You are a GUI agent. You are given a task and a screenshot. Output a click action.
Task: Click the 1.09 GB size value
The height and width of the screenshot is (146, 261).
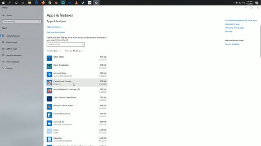coord(103,57)
